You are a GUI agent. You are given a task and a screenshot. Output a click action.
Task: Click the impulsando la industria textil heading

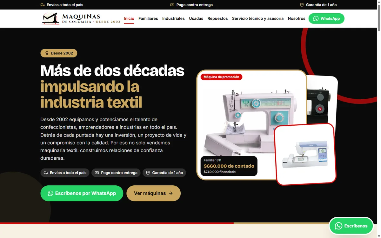pos(91,94)
